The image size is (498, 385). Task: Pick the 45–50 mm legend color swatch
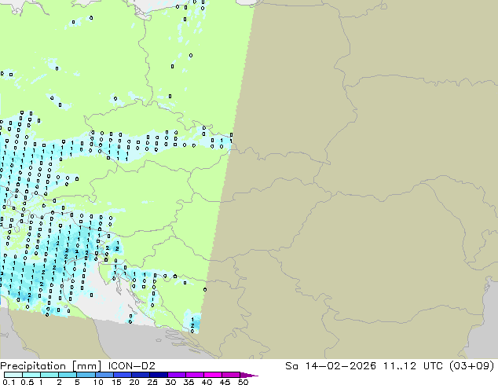[x=231, y=375]
